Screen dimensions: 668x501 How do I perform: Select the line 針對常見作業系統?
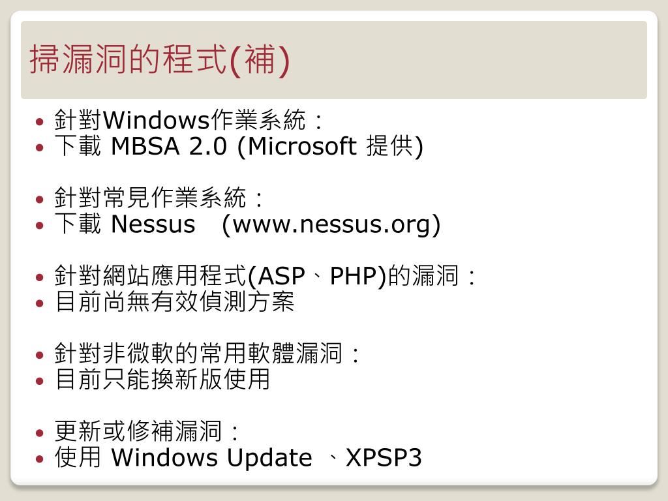pyautogui.click(x=159, y=198)
